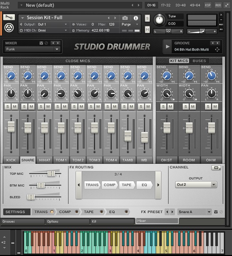The image size is (232, 256).
Task: Open the Options tab
Action: pos(68,222)
